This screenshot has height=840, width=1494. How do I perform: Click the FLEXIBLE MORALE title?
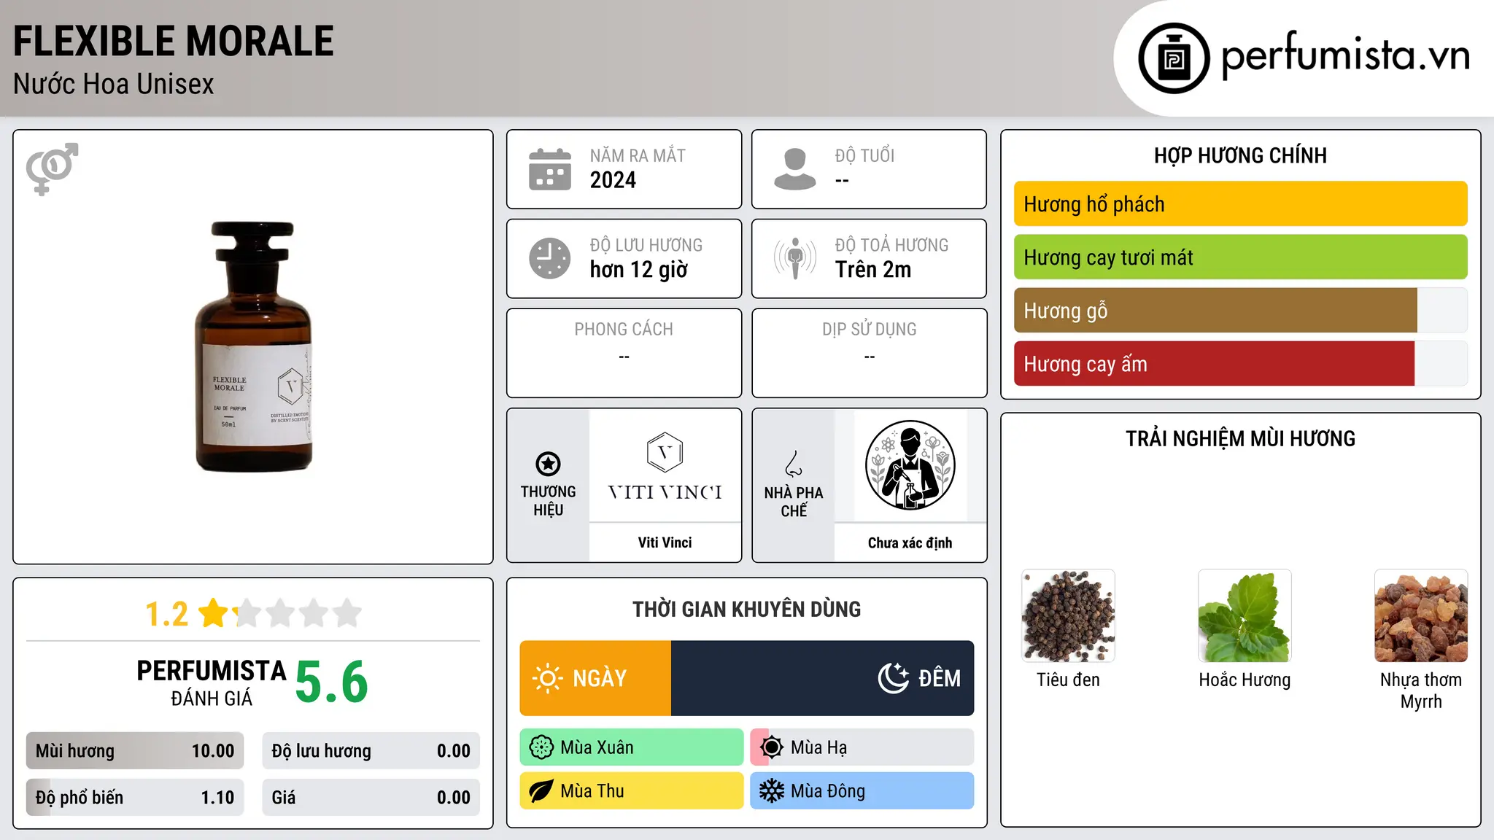[174, 42]
